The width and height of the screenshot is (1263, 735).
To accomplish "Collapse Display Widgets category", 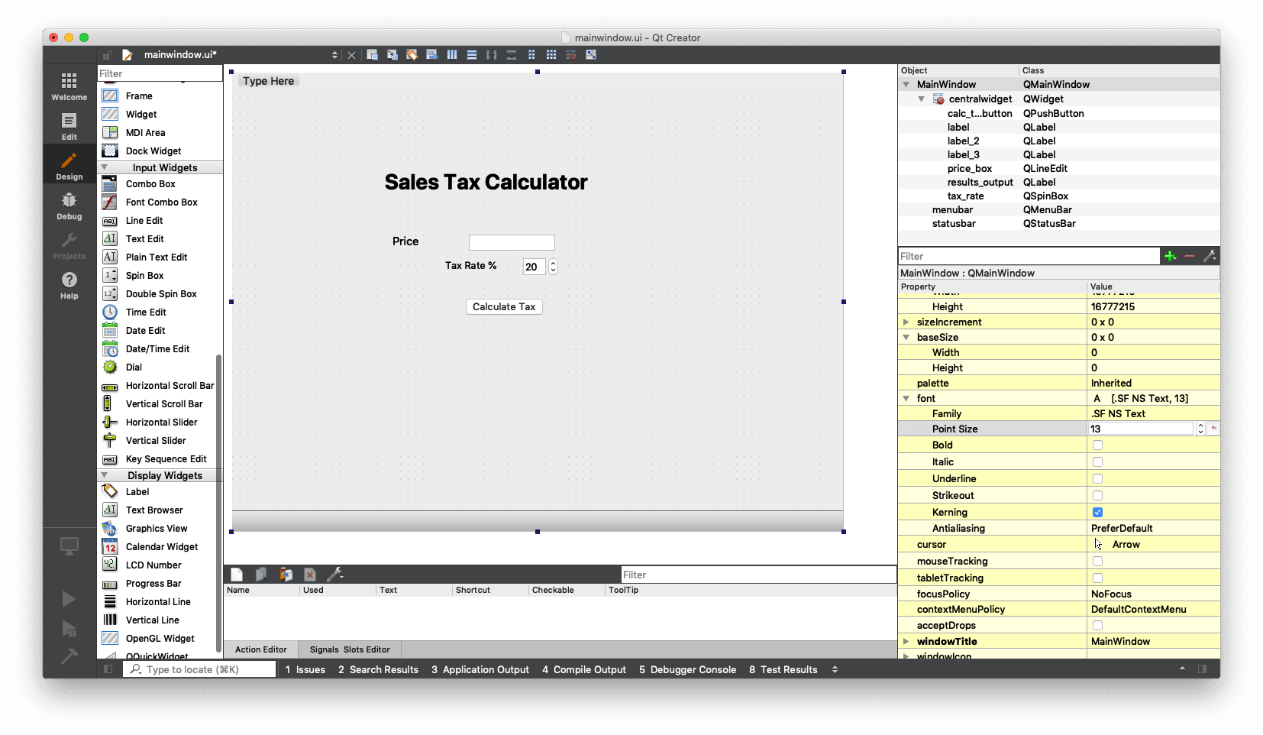I will point(105,475).
